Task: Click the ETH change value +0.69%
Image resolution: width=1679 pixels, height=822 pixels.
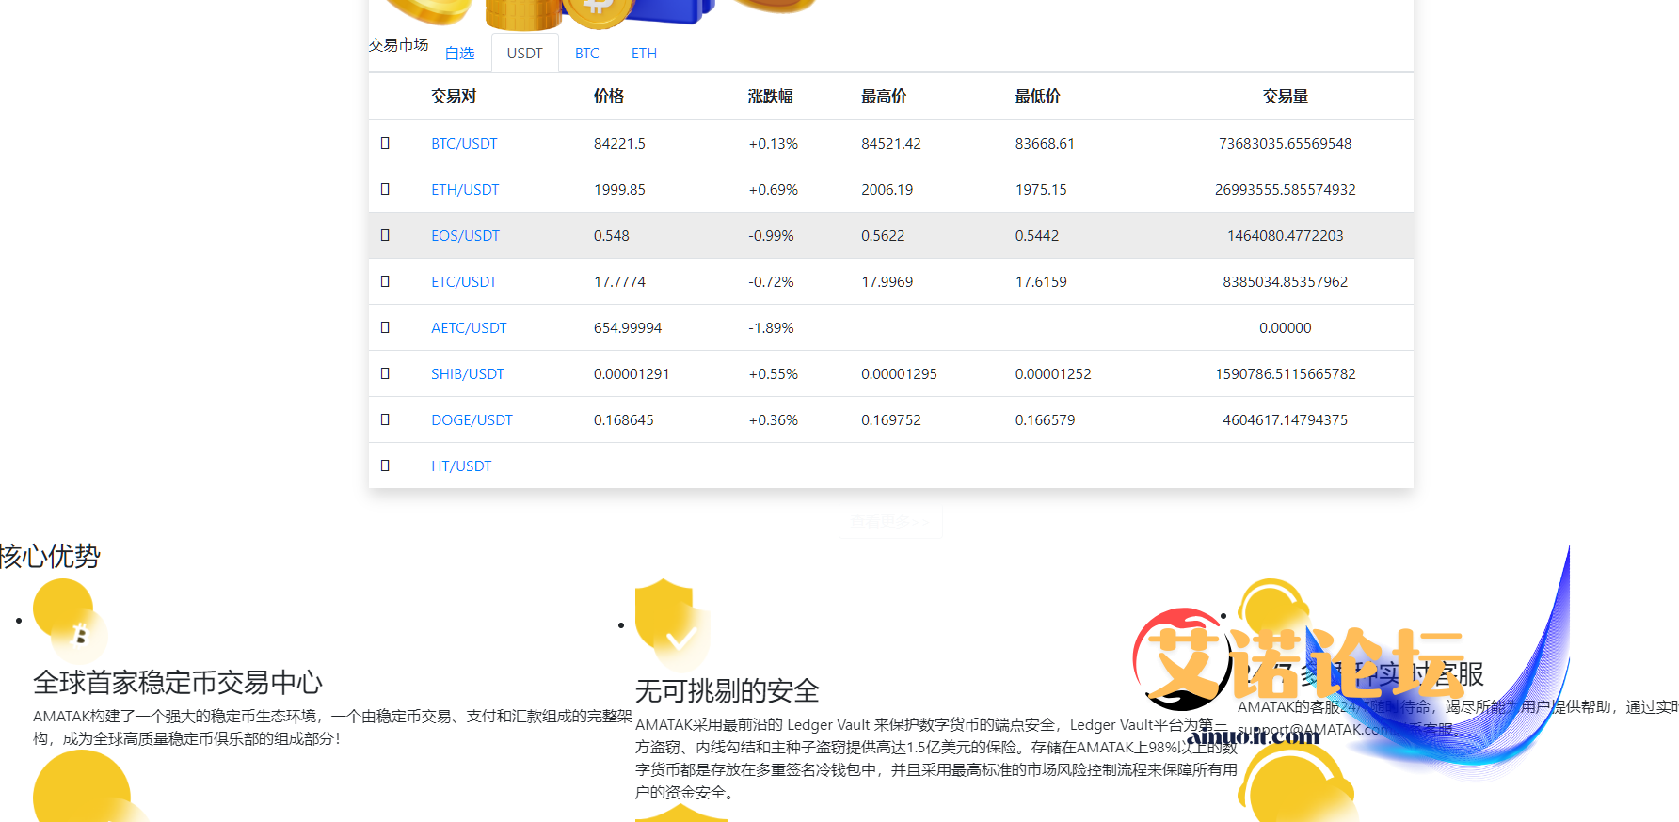Action: 773,190
